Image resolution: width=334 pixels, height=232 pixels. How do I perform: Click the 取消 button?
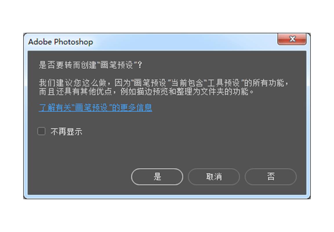pos(214,177)
